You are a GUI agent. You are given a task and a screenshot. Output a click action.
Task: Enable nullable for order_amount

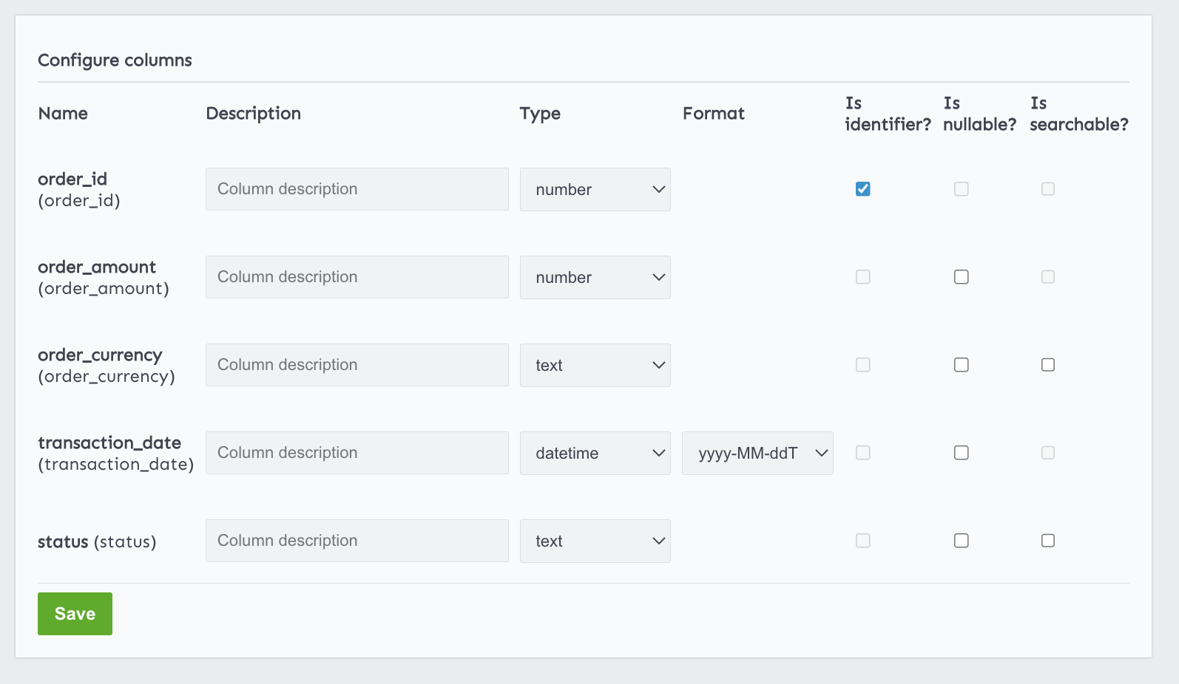(961, 277)
